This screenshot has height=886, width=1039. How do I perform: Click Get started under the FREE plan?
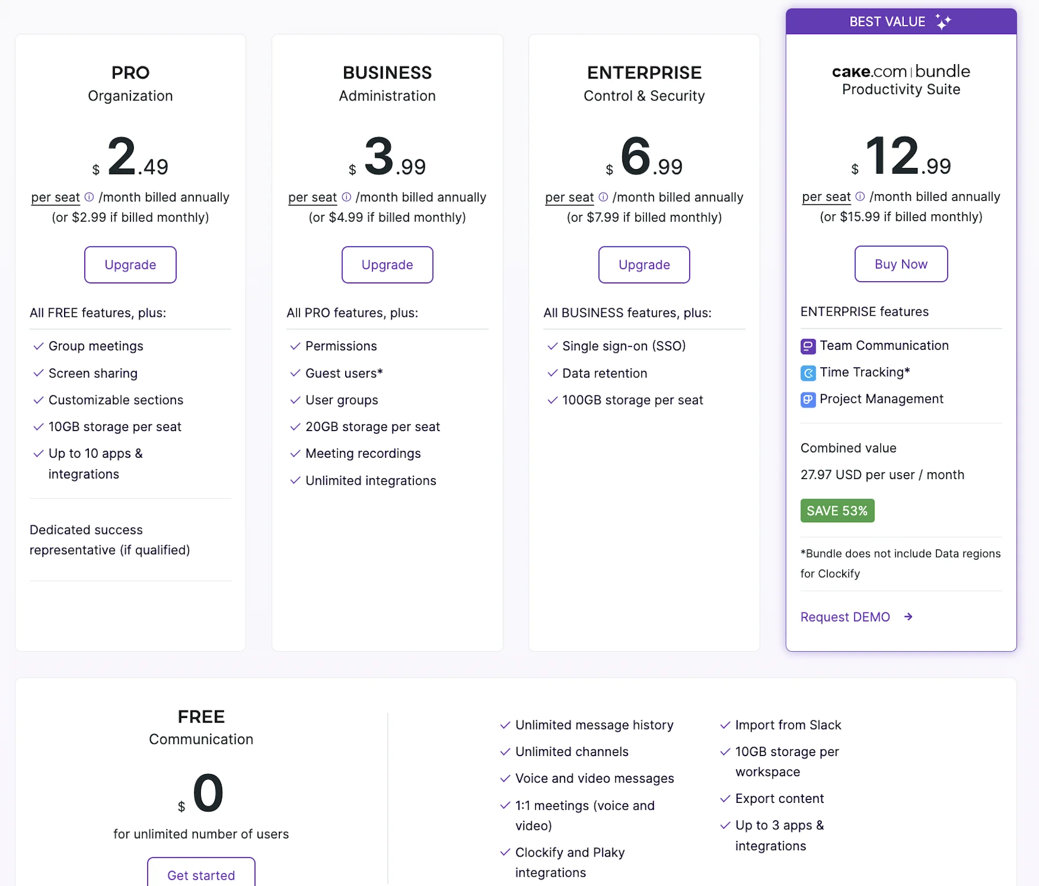coord(200,875)
